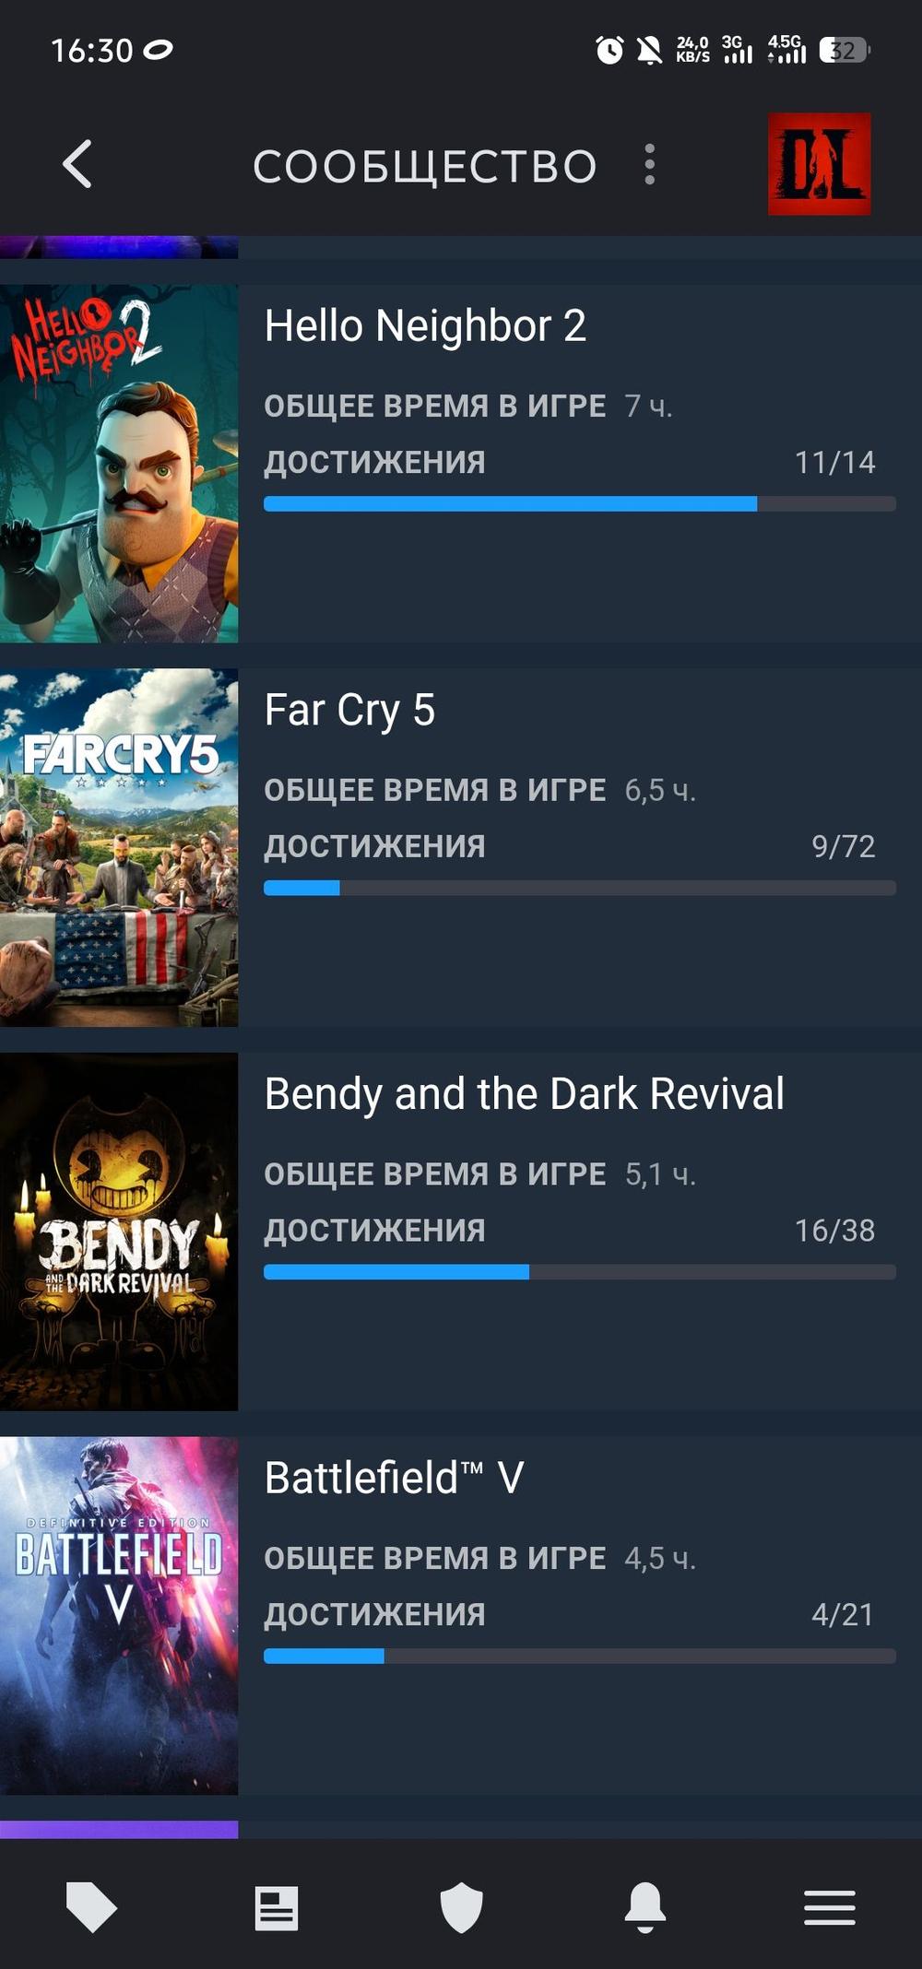This screenshot has width=922, height=1969.
Task: Select the Battlefield V cover art
Action: coord(119,1616)
